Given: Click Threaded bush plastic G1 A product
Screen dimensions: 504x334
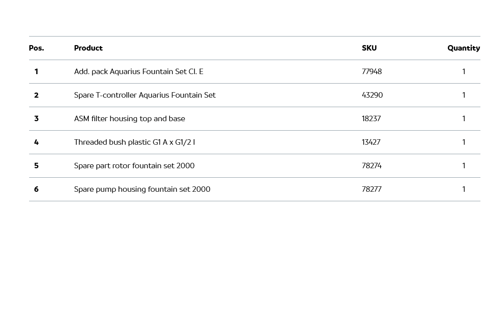Looking at the screenshot, I should pyautogui.click(x=134, y=142).
